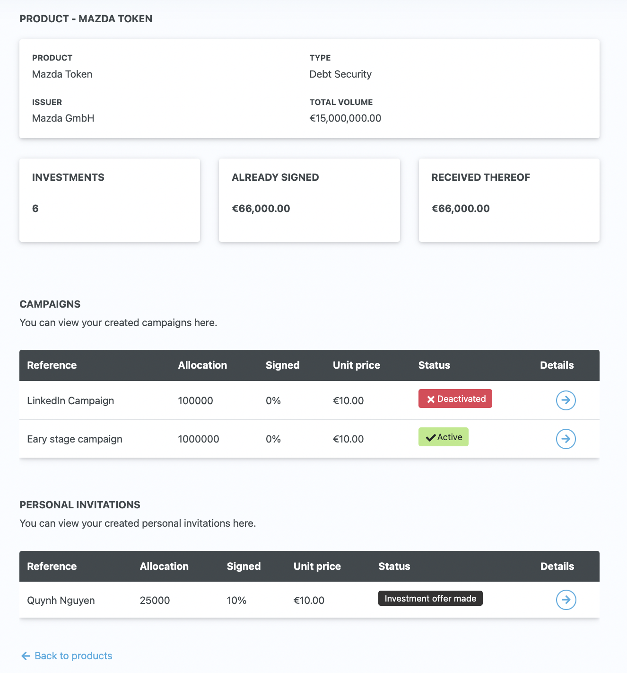
Task: Click the red Deactivated status badge
Action: pyautogui.click(x=455, y=398)
